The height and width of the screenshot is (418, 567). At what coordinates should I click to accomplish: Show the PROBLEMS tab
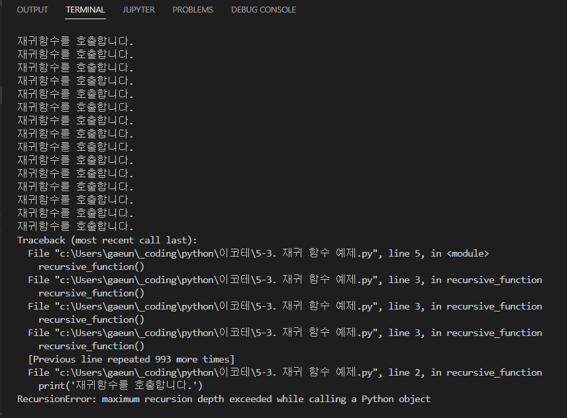coord(193,10)
